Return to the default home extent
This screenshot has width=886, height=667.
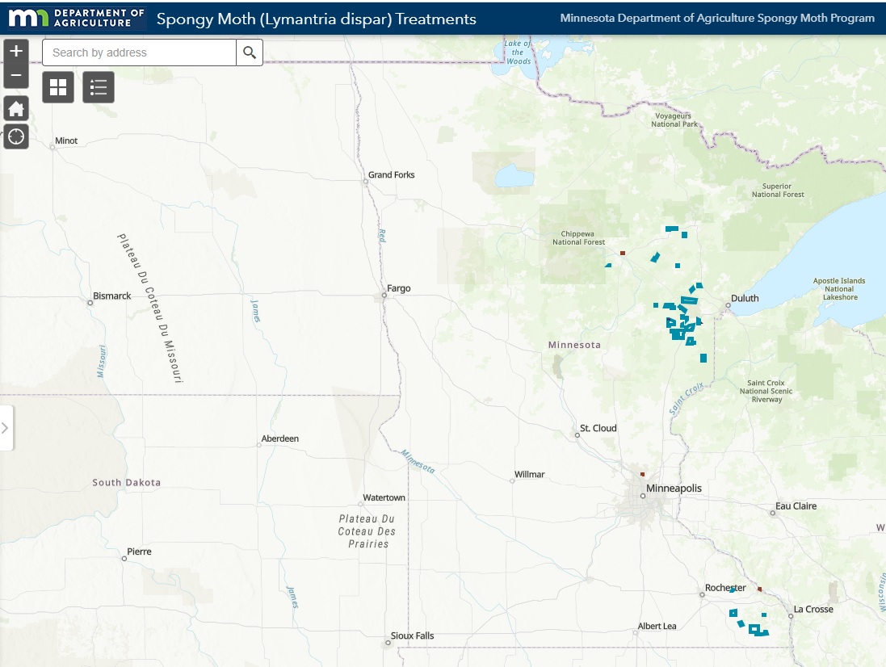(16, 108)
